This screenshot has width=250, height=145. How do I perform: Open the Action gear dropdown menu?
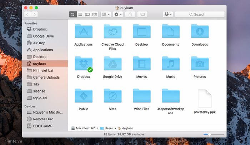[x=117, y=14]
